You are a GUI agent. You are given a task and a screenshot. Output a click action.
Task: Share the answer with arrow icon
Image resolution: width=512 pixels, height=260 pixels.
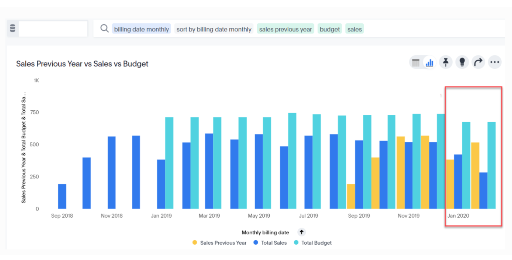click(478, 62)
